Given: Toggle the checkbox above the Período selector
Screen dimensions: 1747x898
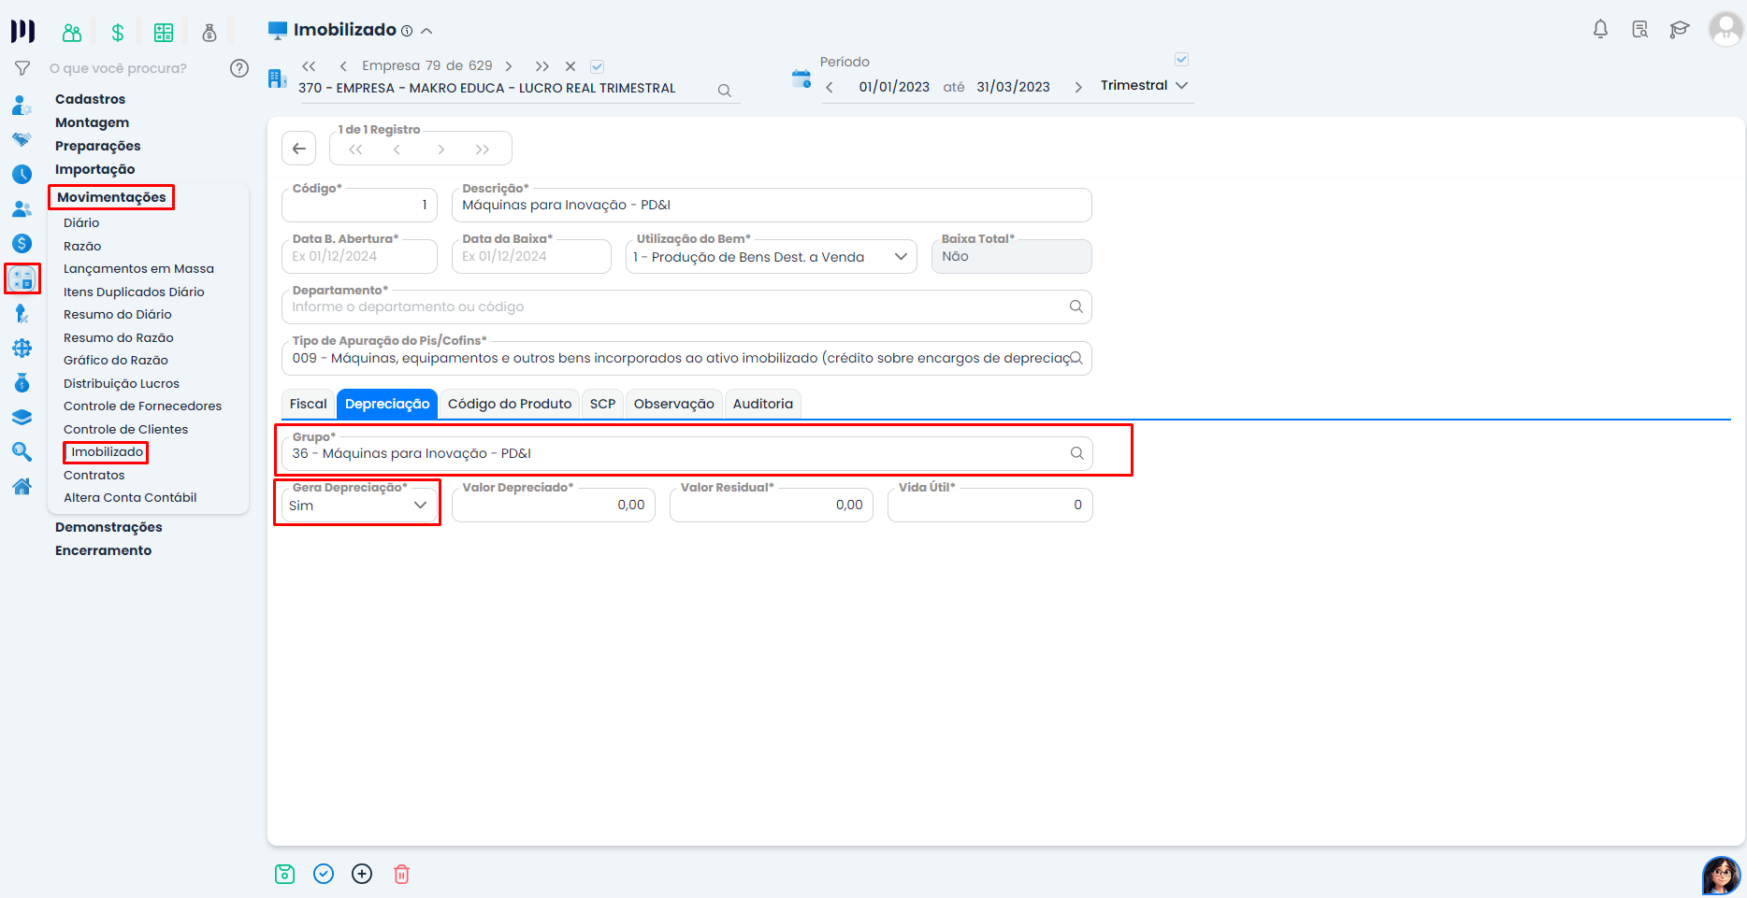Looking at the screenshot, I should point(1181,60).
